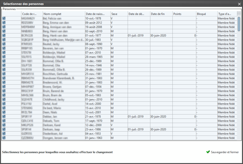Click the birth date 04-avr.-1953
243x164 pixels.
point(98,134)
